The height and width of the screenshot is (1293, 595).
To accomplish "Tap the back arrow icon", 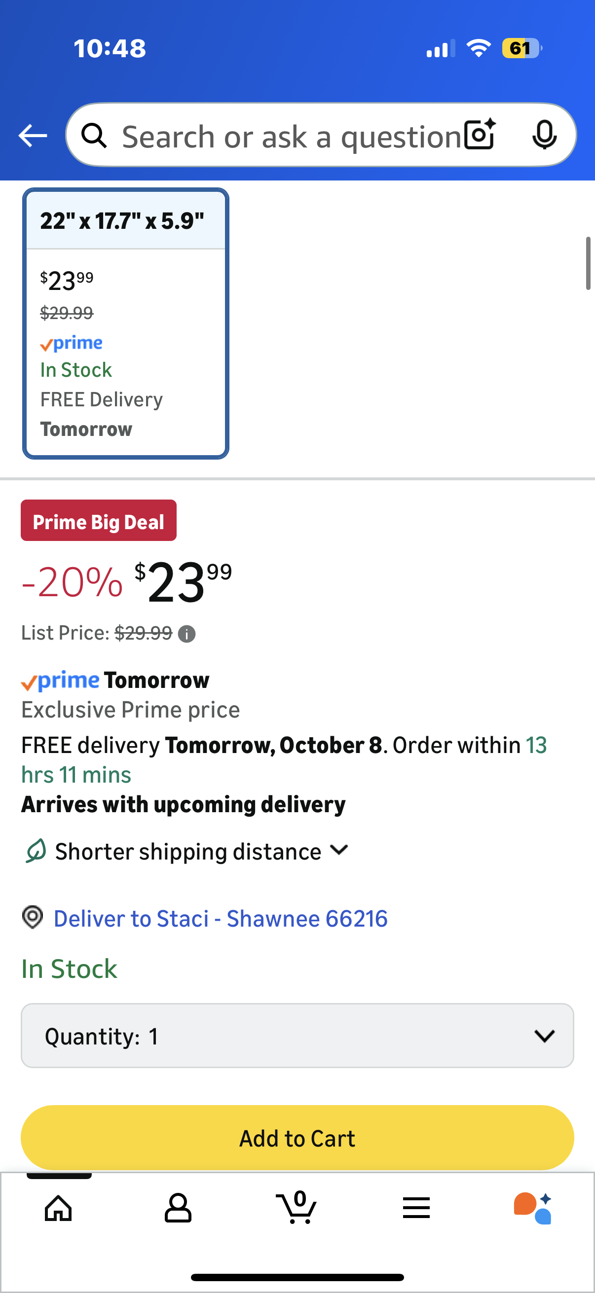I will click(33, 136).
